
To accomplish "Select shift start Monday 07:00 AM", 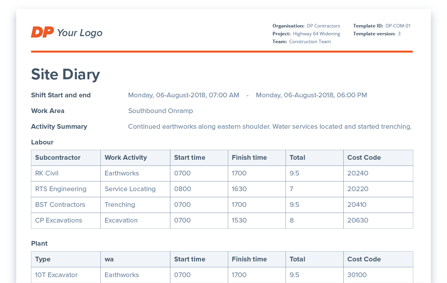I will (184, 95).
